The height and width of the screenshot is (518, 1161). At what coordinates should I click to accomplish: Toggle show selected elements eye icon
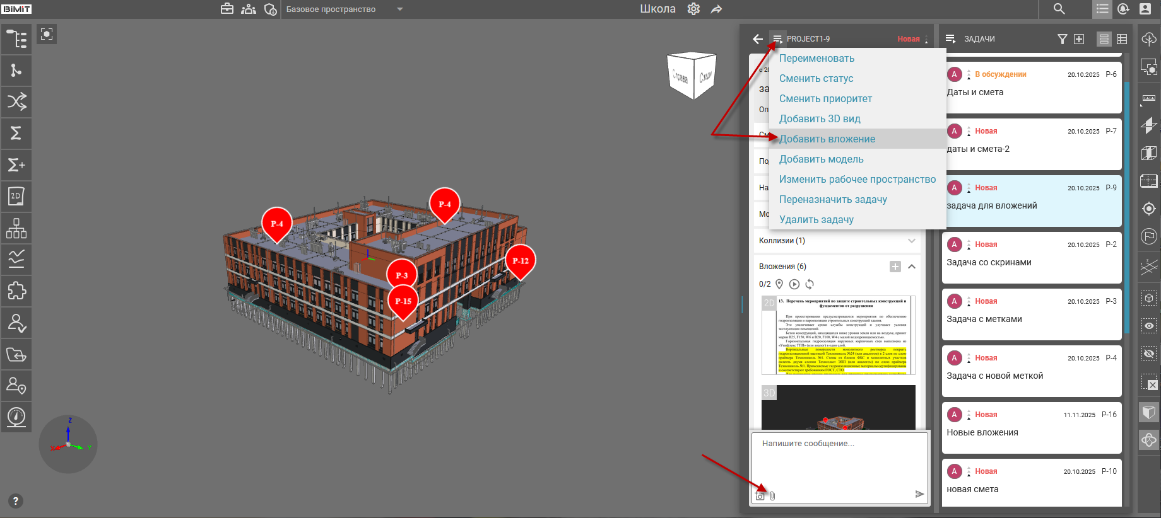pyautogui.click(x=1149, y=326)
